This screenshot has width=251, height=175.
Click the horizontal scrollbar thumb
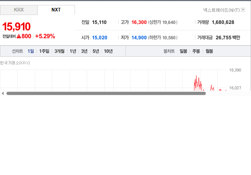pyautogui.click(x=106, y=94)
